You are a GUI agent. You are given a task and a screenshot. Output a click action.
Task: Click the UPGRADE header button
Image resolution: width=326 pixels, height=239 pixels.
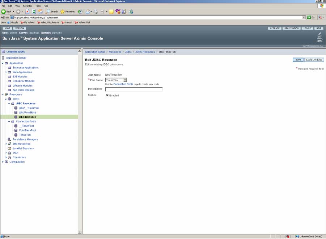[x=275, y=28]
